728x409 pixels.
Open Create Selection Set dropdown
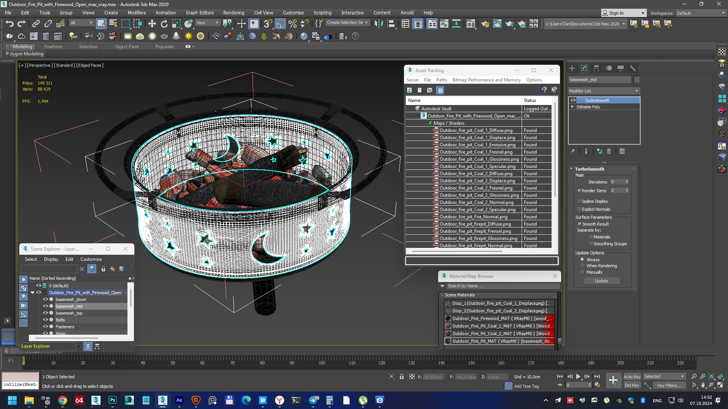pos(348,23)
